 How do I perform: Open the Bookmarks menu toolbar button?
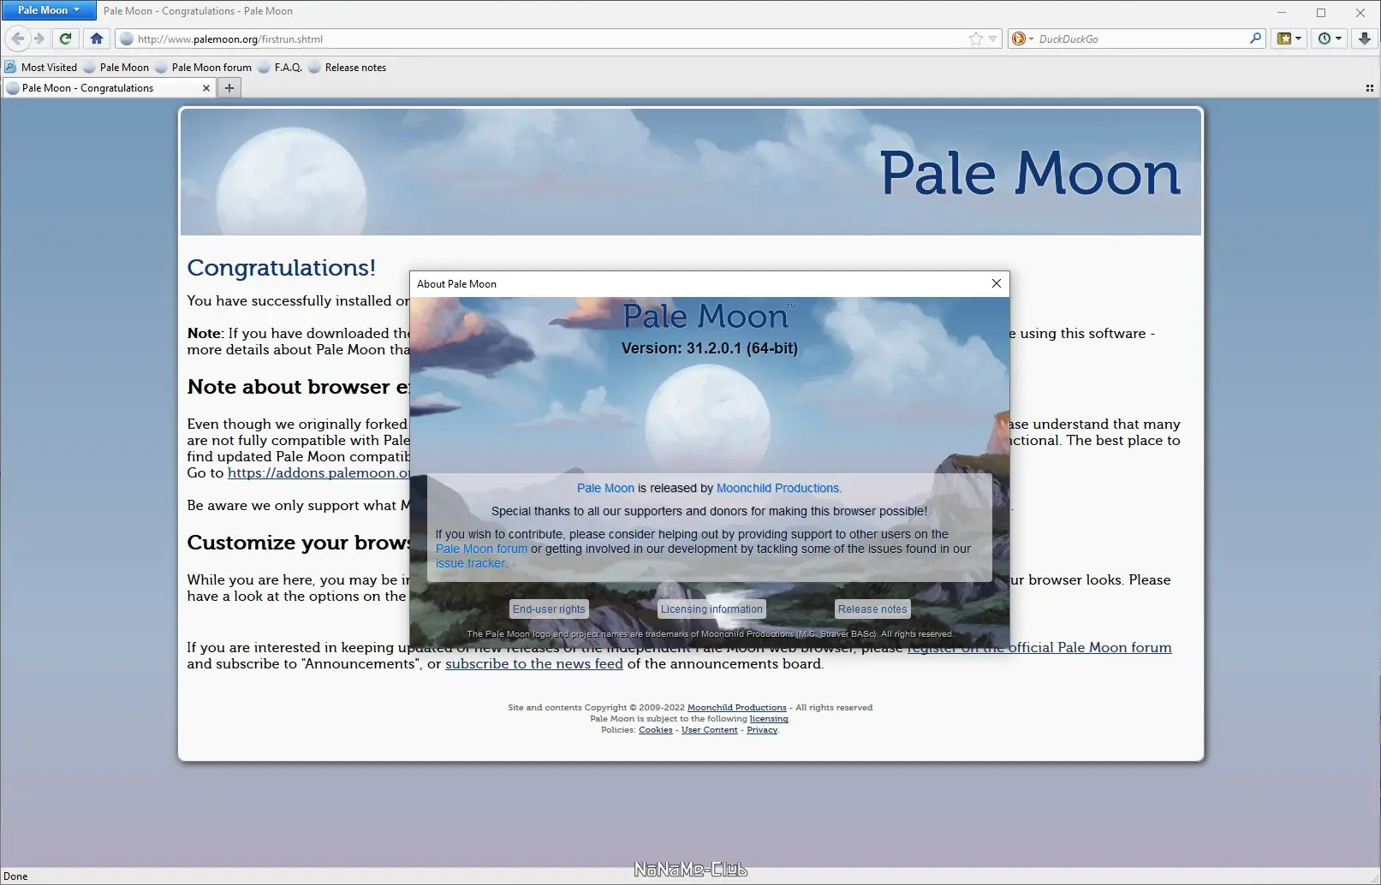(x=1289, y=39)
